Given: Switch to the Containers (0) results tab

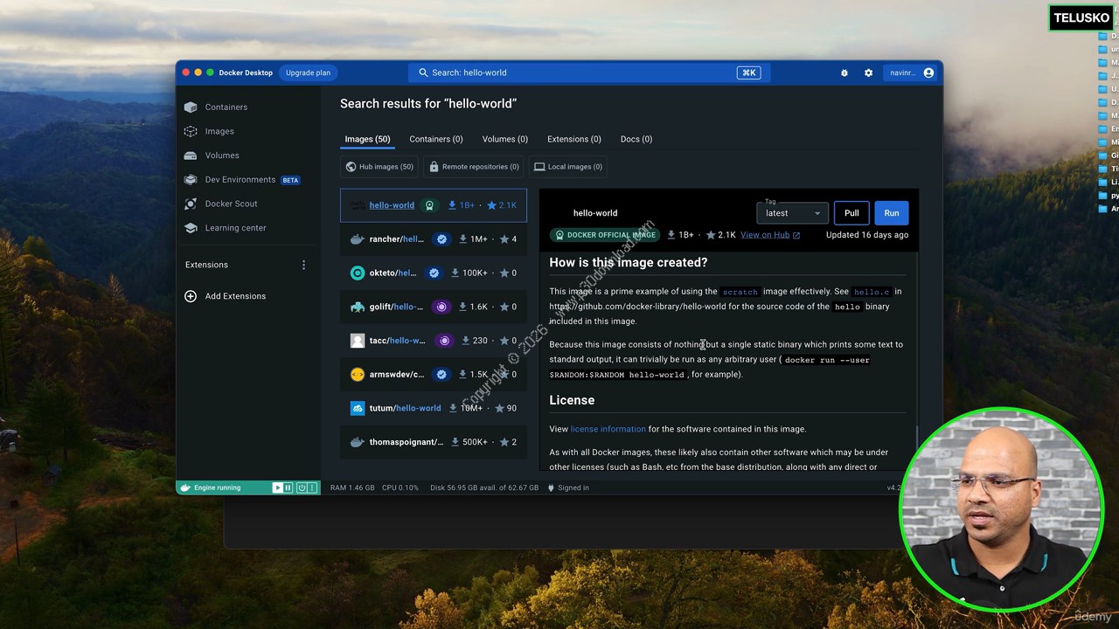Looking at the screenshot, I should pyautogui.click(x=435, y=139).
